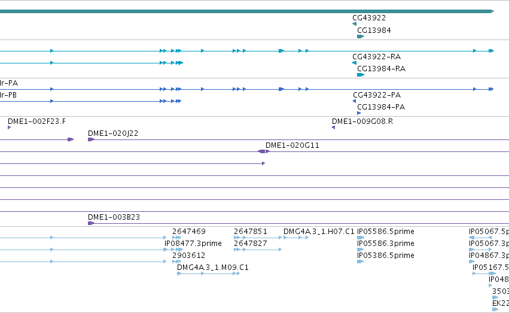The image size is (509, 313).
Task: Click the box glyph below CG13984-RA label
Action: pos(361,75)
